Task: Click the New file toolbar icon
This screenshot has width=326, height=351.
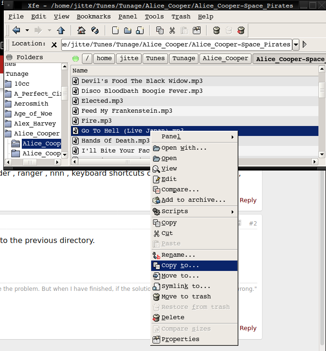Action: [115, 30]
